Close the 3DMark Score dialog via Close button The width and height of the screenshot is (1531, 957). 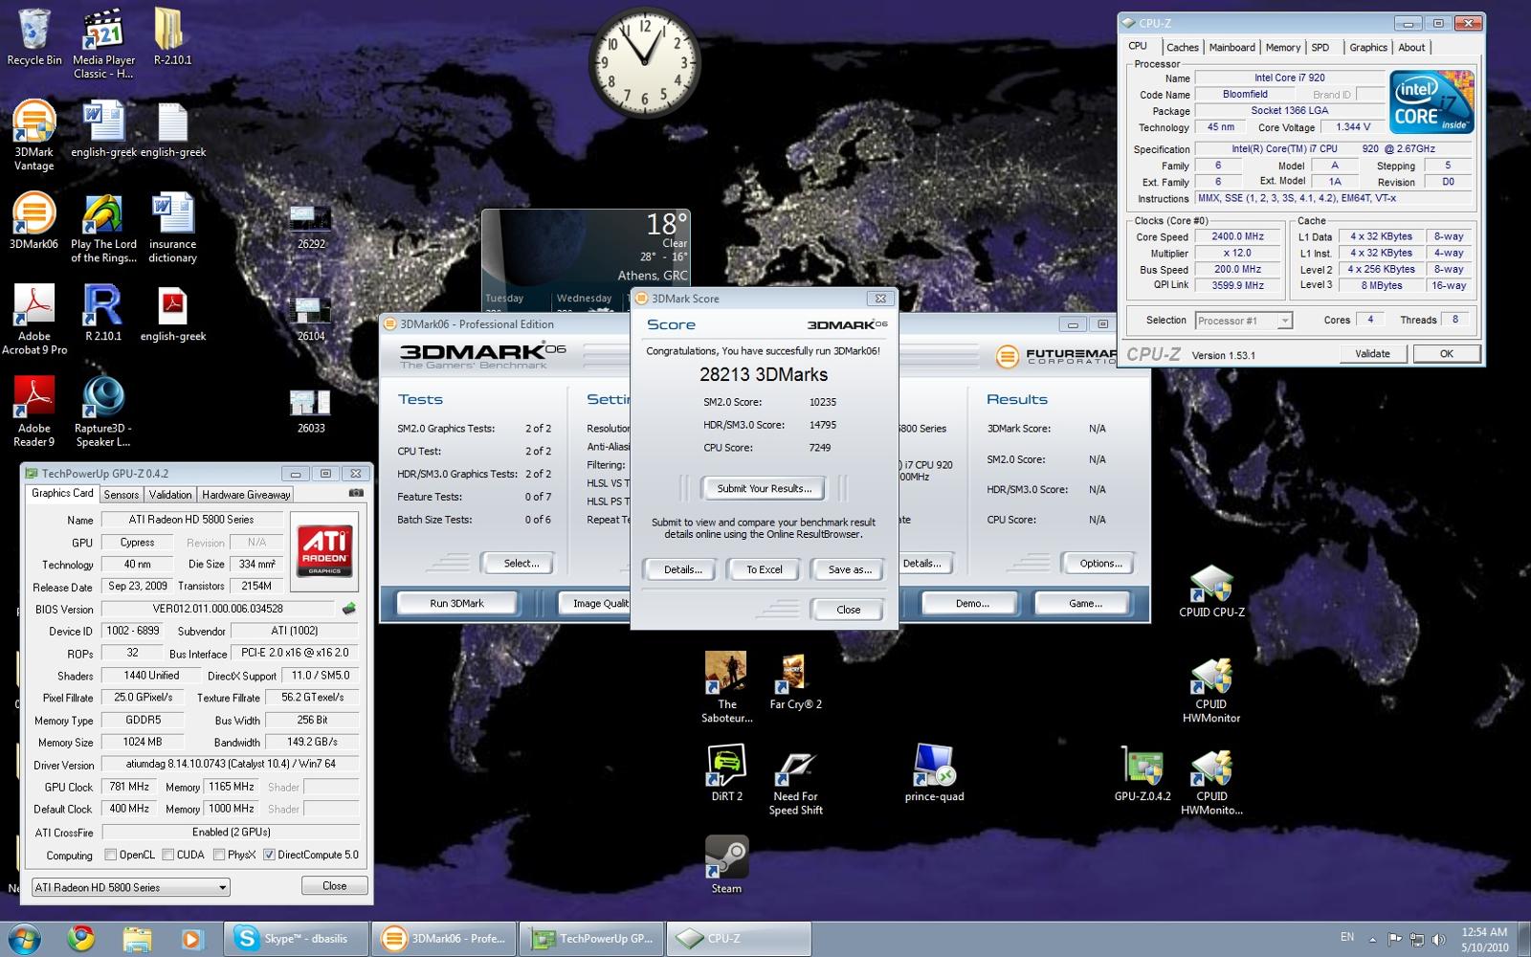[848, 610]
